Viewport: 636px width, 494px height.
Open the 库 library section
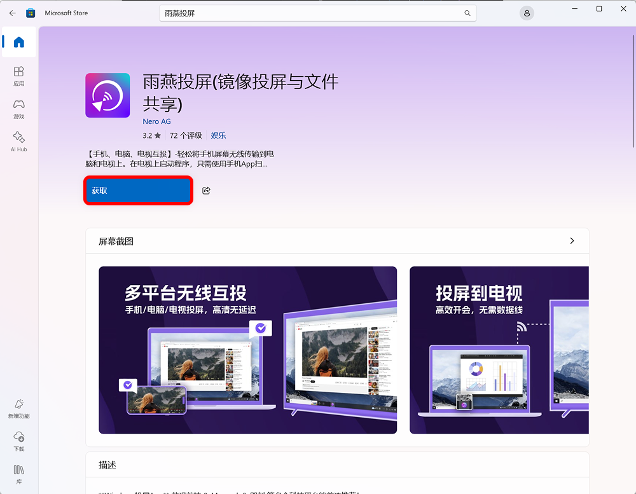click(18, 474)
